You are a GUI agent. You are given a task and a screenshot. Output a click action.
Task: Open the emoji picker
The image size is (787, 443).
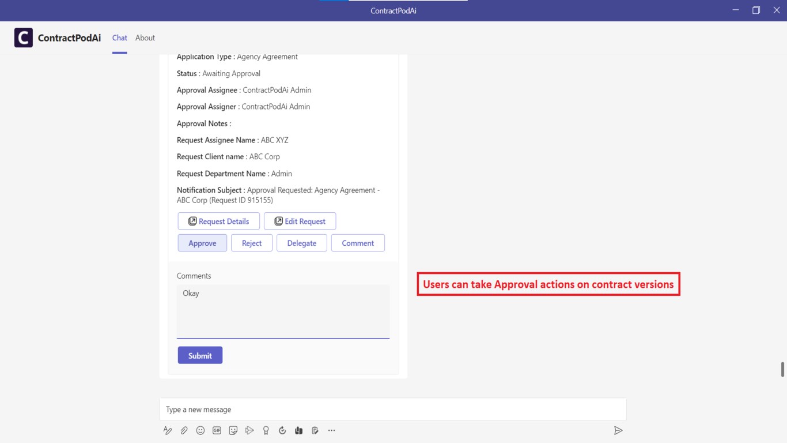pyautogui.click(x=200, y=430)
